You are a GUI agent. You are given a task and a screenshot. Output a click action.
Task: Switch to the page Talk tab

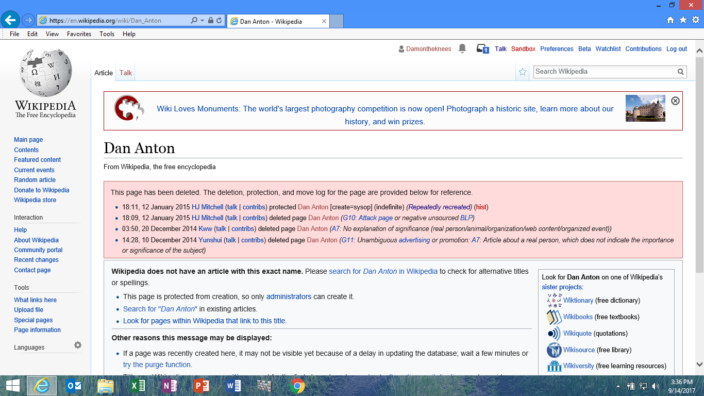pyautogui.click(x=126, y=73)
